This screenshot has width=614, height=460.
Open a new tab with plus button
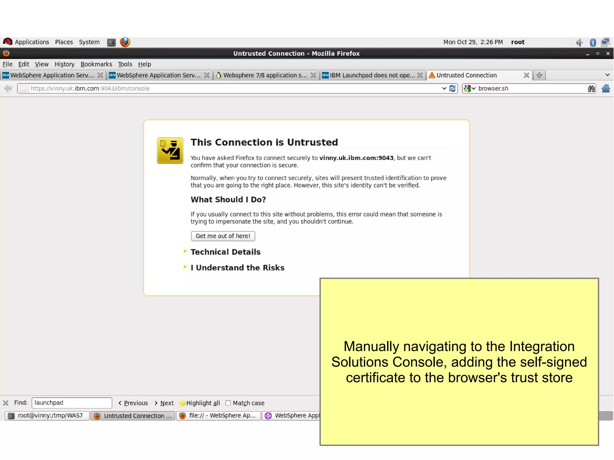click(x=539, y=75)
